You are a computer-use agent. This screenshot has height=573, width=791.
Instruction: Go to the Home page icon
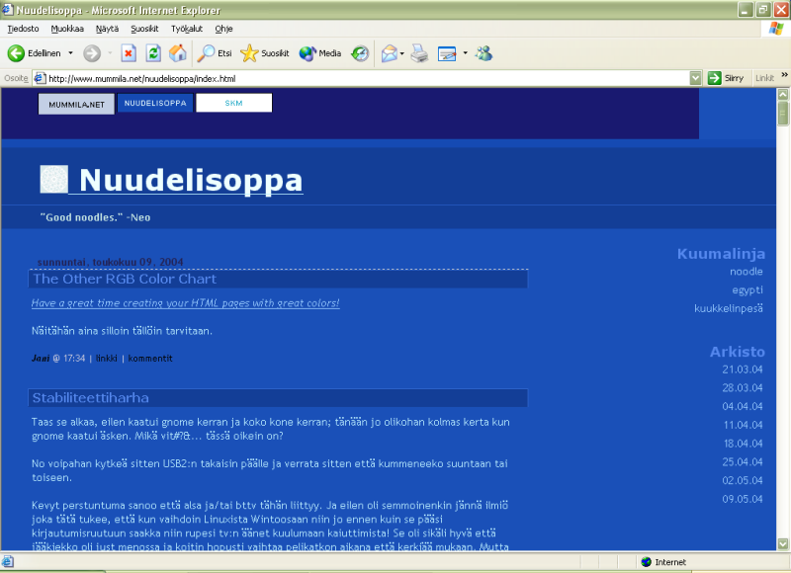click(x=178, y=53)
